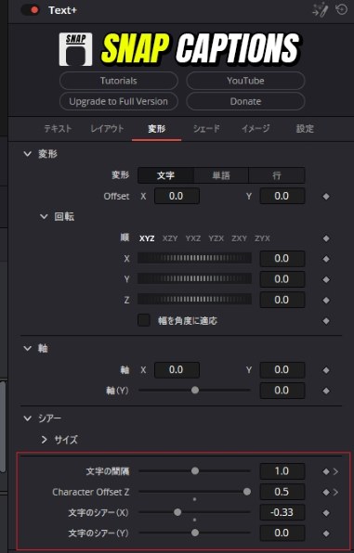Select XYZ rotation order
354x553 pixels.
tap(147, 238)
